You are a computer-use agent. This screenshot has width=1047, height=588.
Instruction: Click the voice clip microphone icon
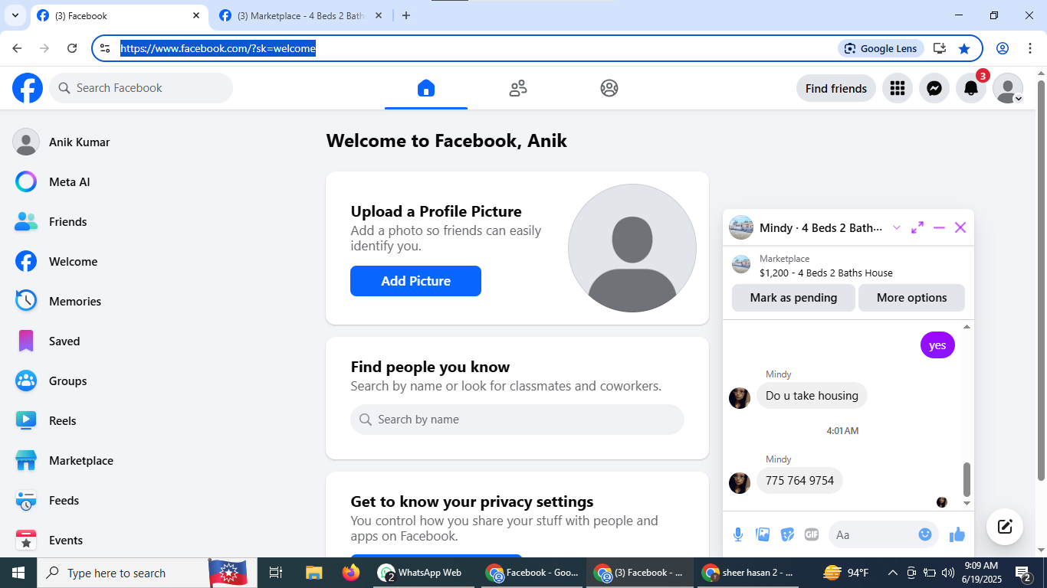click(x=738, y=534)
